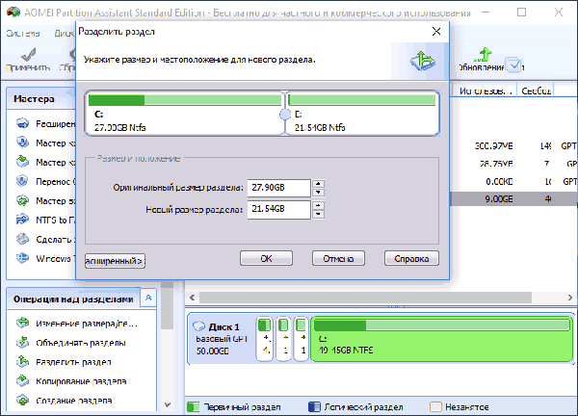Image resolution: width=578 pixels, height=416 pixels.
Task: Decrease the Оригинальный размер раздела value
Action: [x=318, y=193]
